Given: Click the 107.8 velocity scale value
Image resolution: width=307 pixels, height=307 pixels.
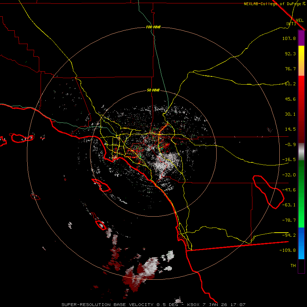Looking at the screenshot, I should (x=289, y=38).
